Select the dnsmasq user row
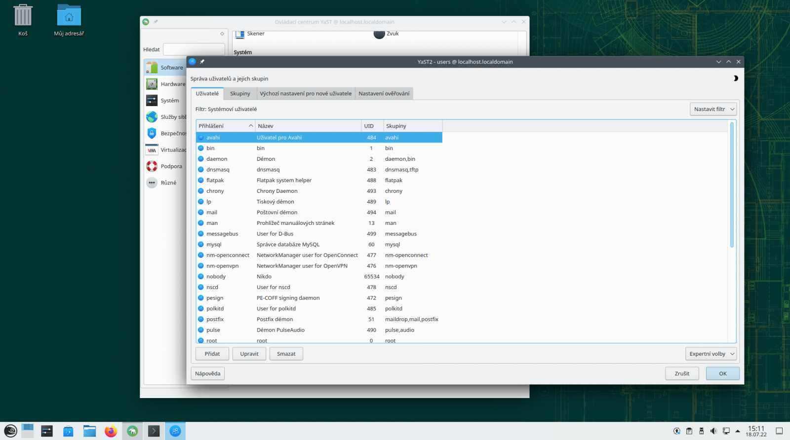The image size is (790, 440). point(319,170)
